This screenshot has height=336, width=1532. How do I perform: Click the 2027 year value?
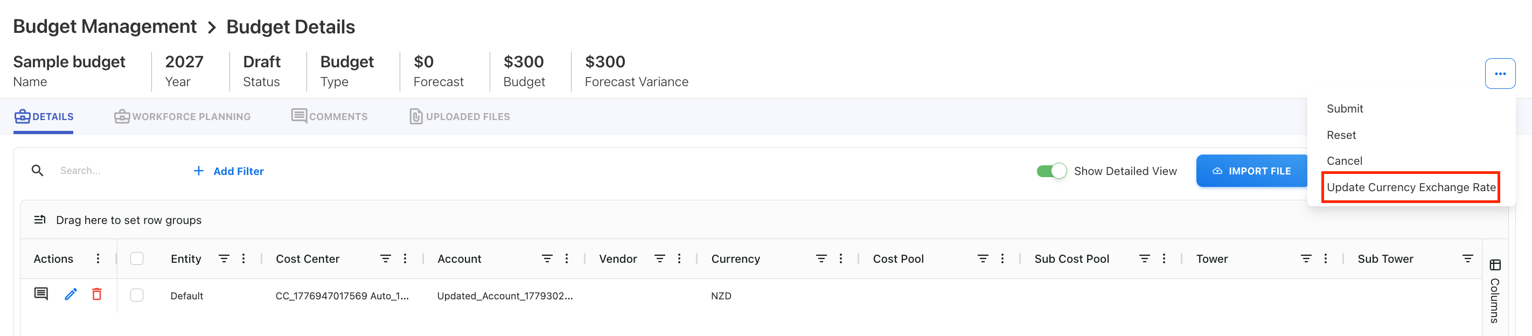184,62
